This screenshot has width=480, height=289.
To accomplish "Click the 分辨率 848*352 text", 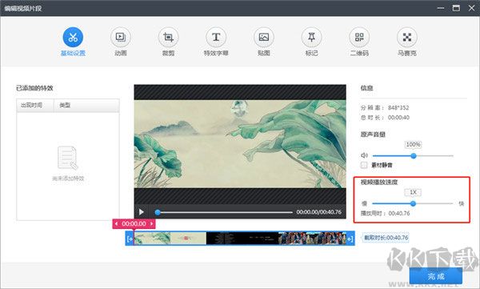I will (x=385, y=108).
